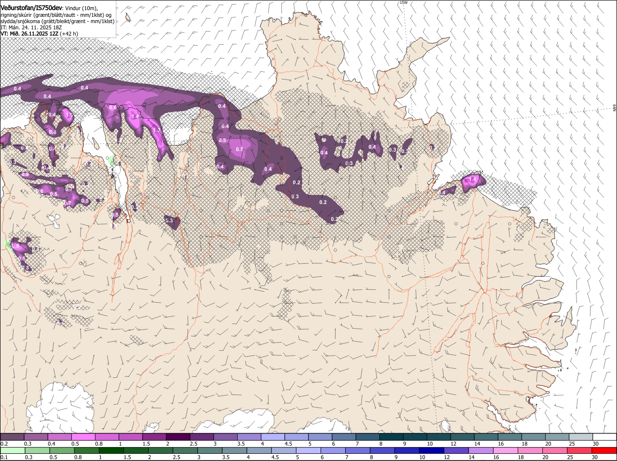Select the palest green rain swatch labeled 0.1

point(13,450)
